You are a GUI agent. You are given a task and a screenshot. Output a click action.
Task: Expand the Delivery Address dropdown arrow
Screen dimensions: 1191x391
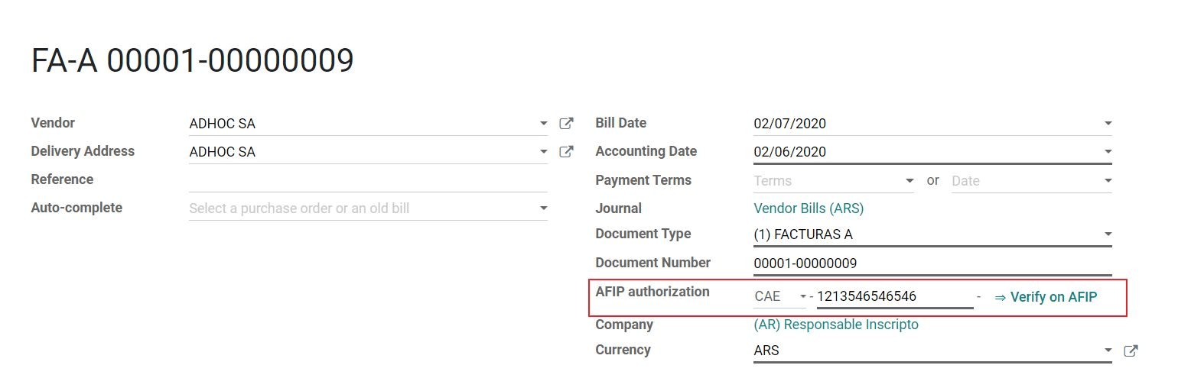tap(543, 152)
